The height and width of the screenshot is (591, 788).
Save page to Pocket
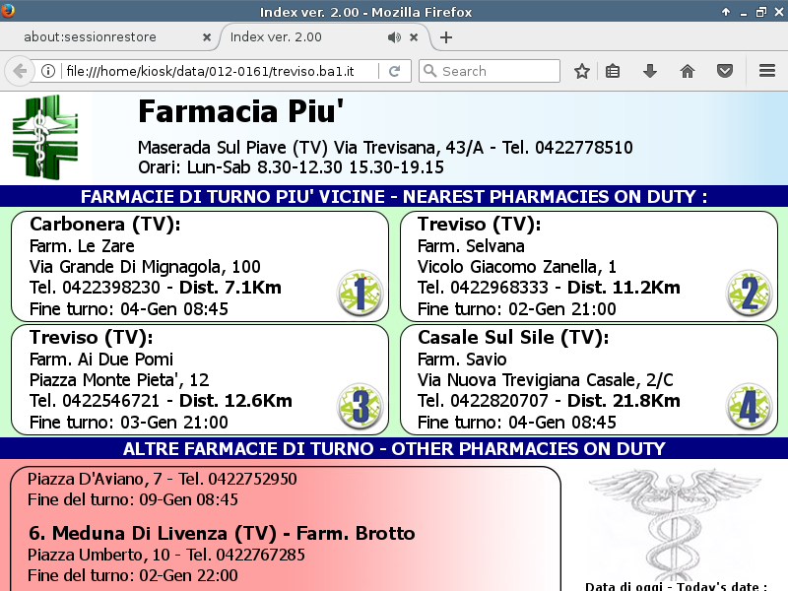coord(724,71)
